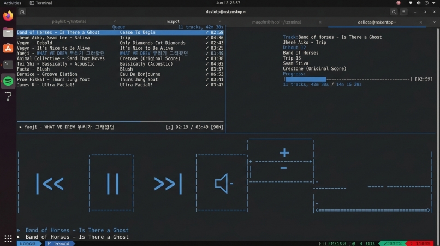The image size is (440, 246).
Task: Launch Ubuntu Software from dock
Action: (x=8, y=48)
